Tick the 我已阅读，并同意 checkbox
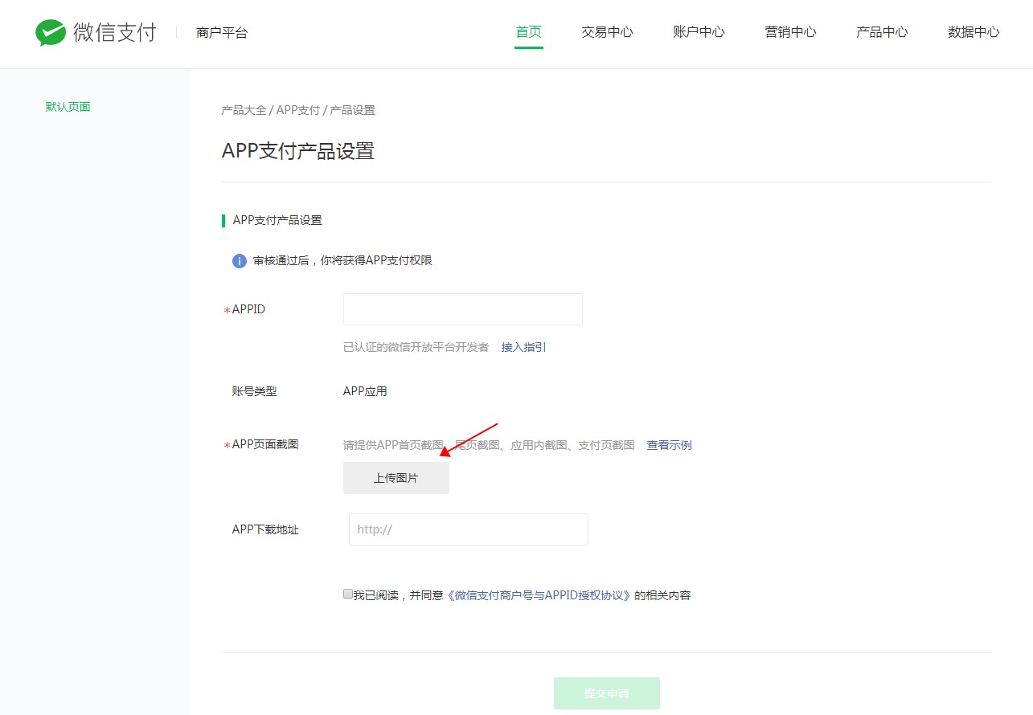Screen dimensions: 1033x715 348,594
